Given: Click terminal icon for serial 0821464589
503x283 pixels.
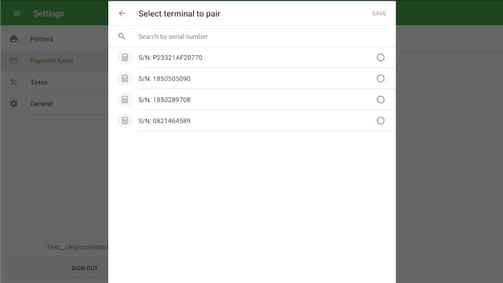Looking at the screenshot, I should pos(124,120).
